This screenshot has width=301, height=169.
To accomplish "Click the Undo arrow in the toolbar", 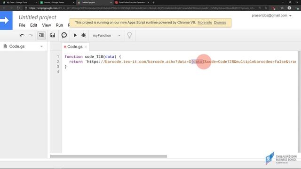I will click(22, 35).
